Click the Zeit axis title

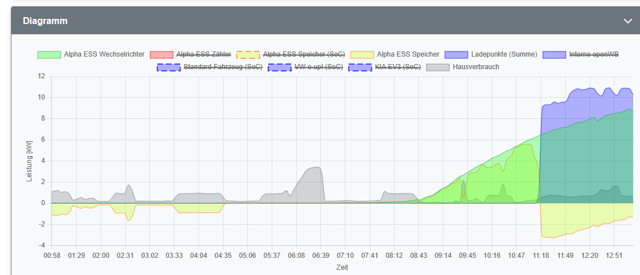[342, 268]
